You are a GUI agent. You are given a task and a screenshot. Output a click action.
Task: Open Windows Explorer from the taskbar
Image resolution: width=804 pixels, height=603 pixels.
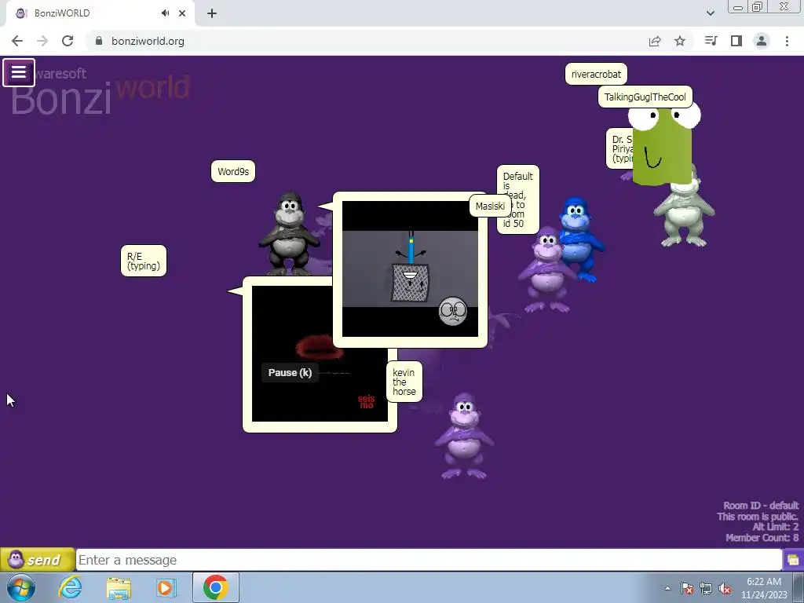[x=119, y=587]
